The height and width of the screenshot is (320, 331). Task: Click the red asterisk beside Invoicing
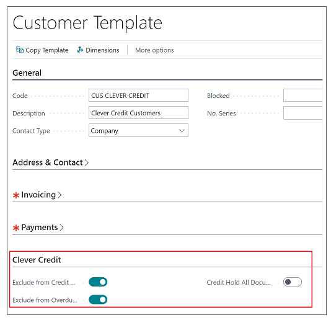(x=16, y=195)
